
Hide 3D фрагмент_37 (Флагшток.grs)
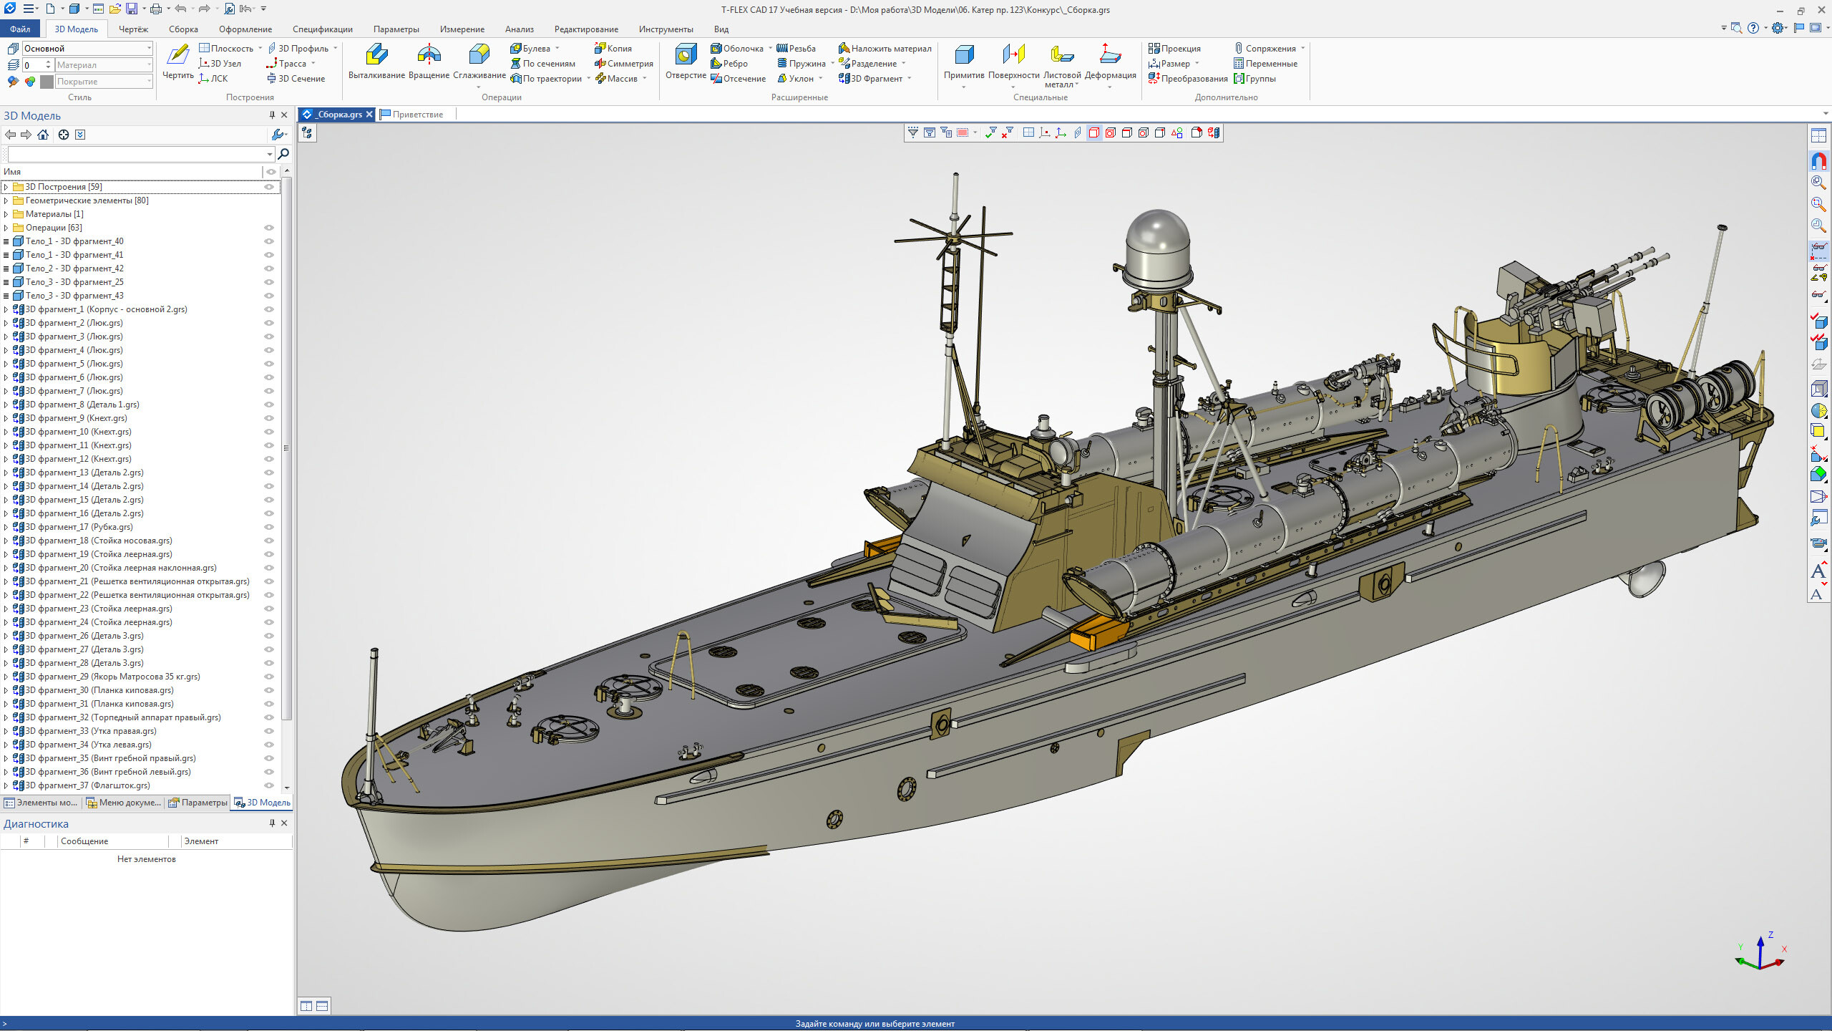(270, 785)
